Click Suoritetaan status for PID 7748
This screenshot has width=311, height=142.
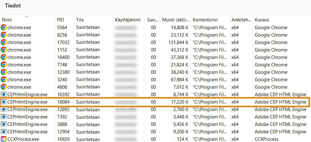[88, 64]
